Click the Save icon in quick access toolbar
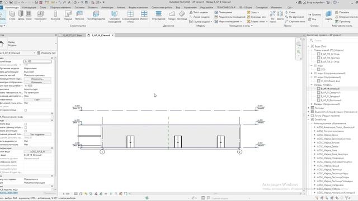The width and height of the screenshot is (358, 201). pyautogui.click(x=11, y=2)
